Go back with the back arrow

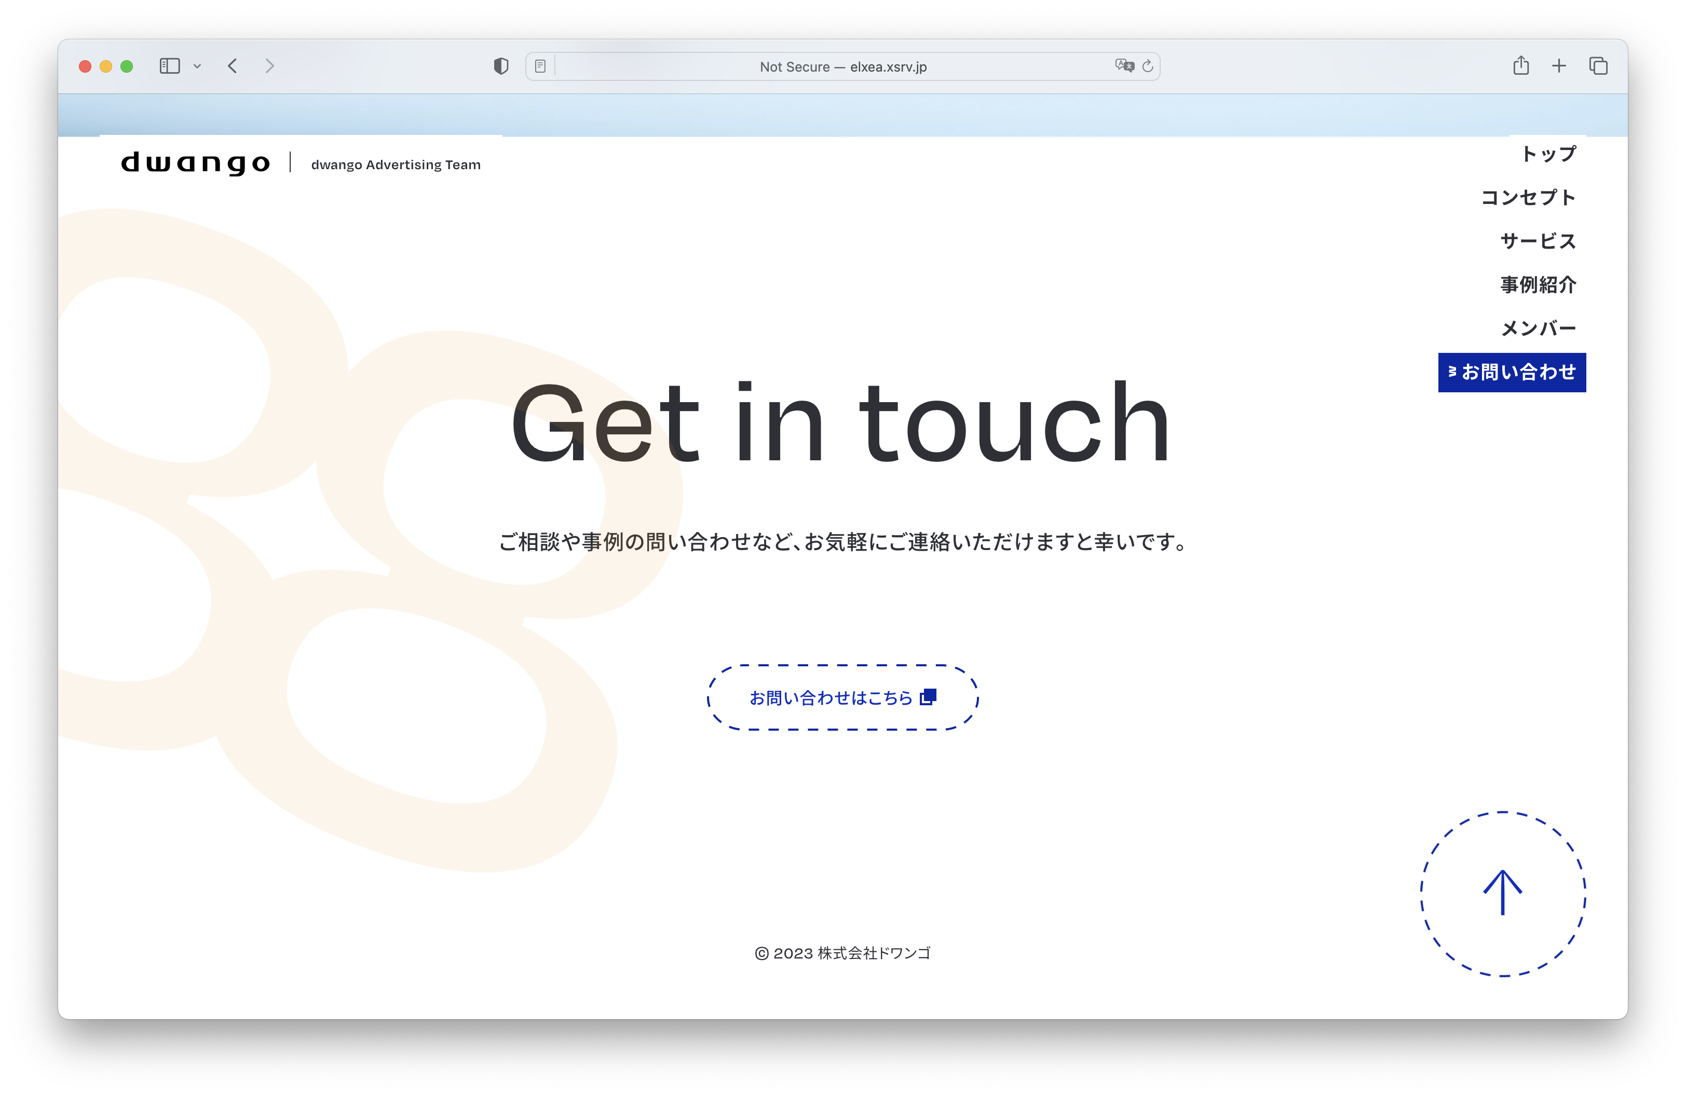coord(233,66)
